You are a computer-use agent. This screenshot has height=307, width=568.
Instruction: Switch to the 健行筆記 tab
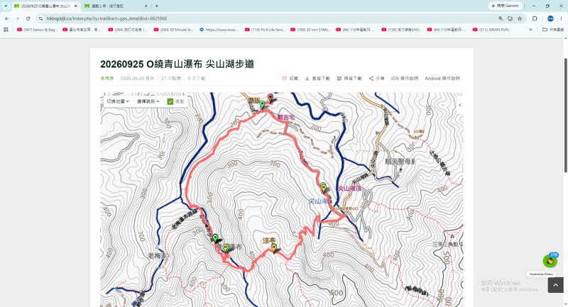pos(116,6)
